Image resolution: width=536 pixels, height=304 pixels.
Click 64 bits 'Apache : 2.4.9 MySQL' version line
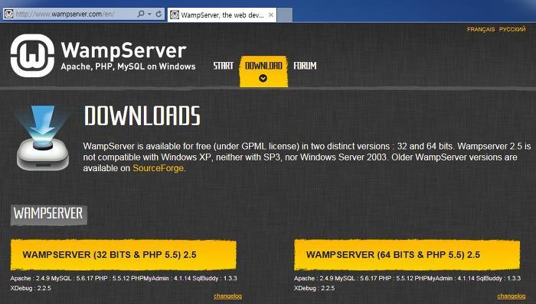click(407, 278)
